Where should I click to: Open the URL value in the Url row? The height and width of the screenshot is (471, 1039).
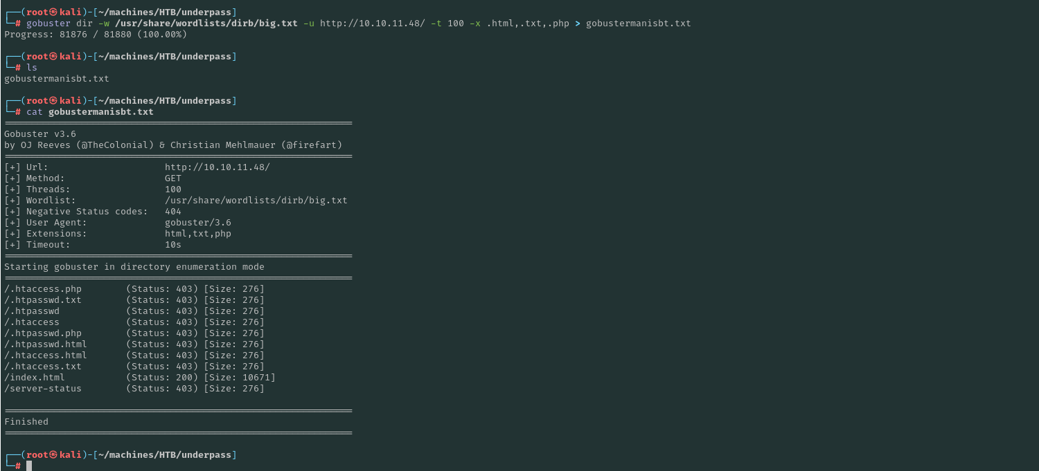click(217, 167)
